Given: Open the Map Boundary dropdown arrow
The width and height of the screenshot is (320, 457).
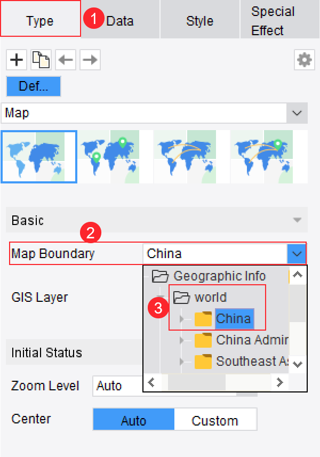Looking at the screenshot, I should [297, 254].
